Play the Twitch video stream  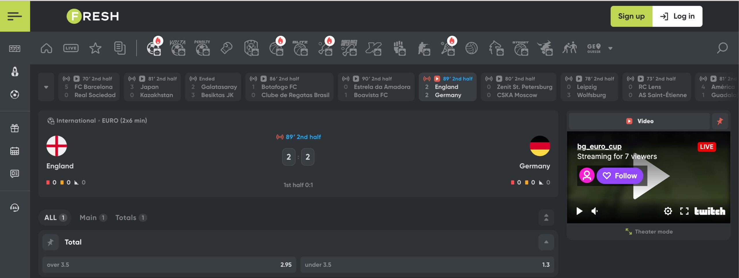579,211
